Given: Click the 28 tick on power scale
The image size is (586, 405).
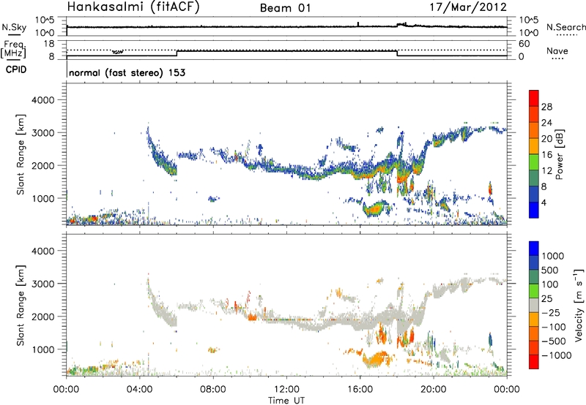Looking at the screenshot, I should [x=546, y=107].
